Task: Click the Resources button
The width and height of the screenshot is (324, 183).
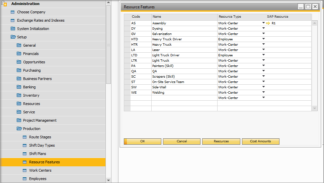Action: click(221, 141)
